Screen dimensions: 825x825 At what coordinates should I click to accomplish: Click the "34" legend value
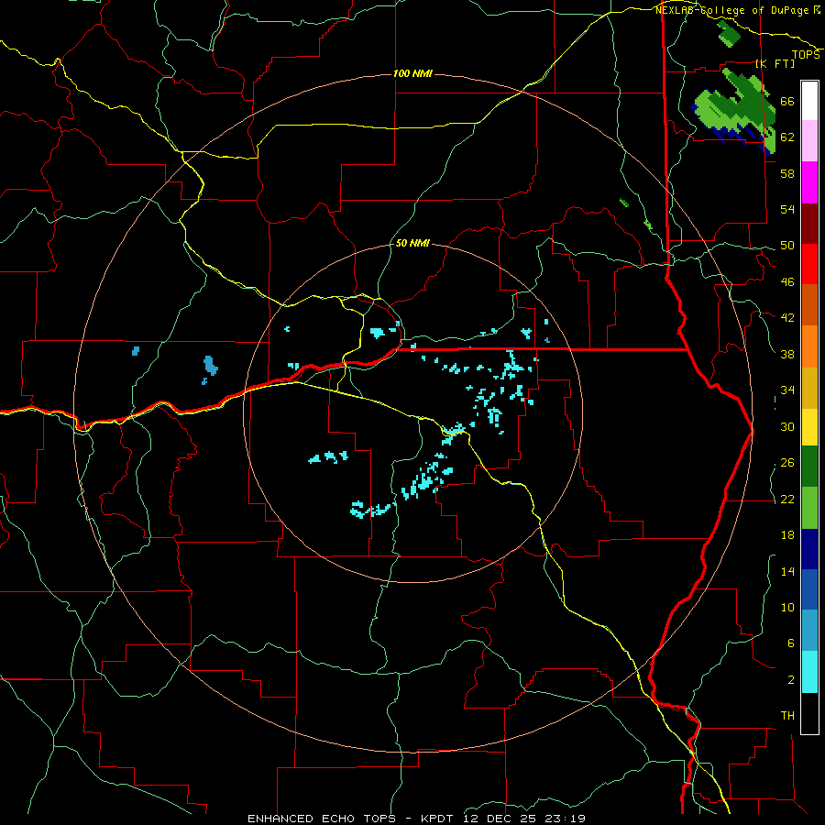pyautogui.click(x=787, y=390)
